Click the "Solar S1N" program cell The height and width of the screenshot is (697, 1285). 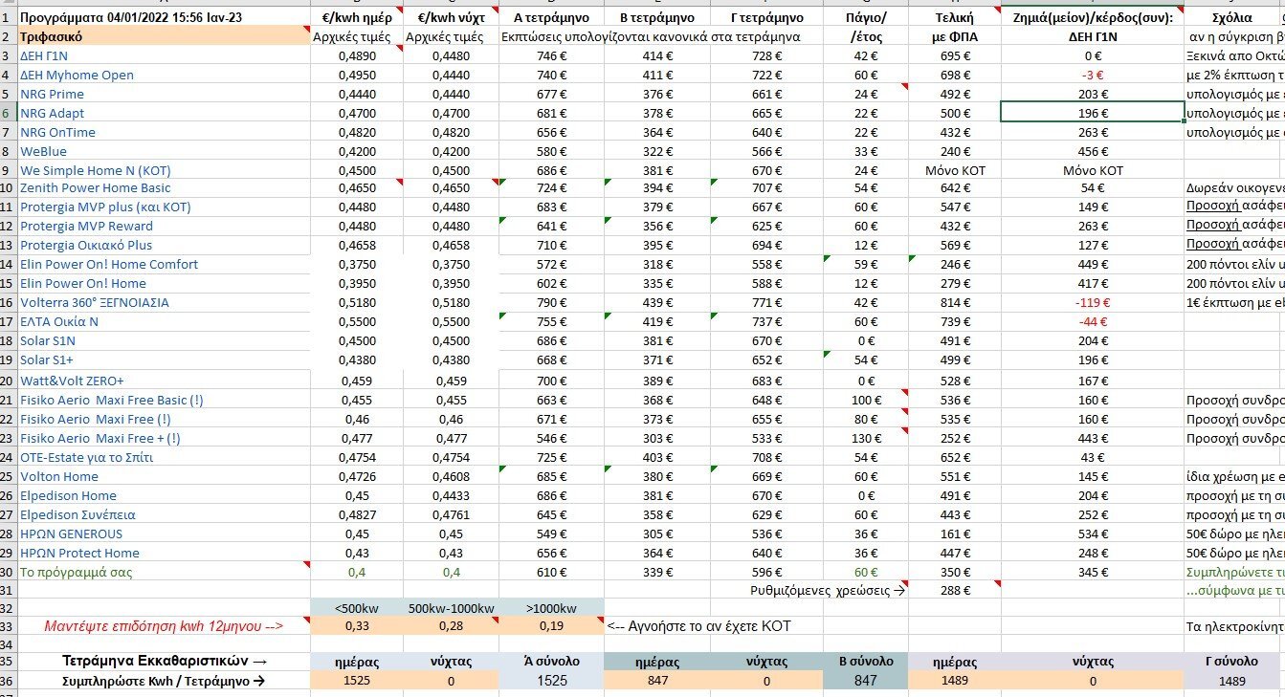(x=163, y=340)
